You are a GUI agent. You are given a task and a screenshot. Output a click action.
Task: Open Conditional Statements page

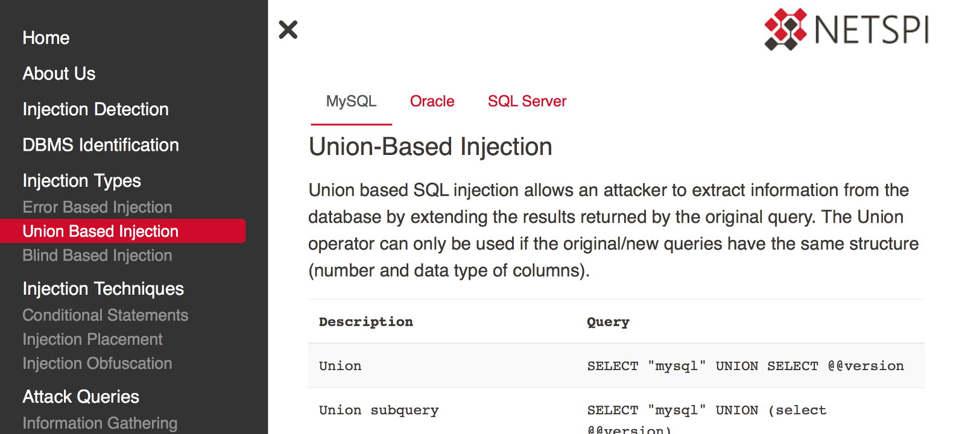coord(105,315)
